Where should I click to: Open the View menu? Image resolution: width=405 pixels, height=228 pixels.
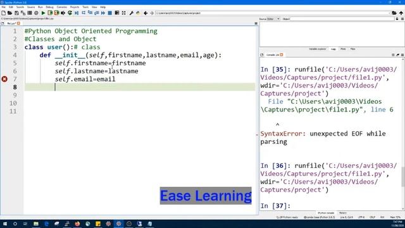94,7
